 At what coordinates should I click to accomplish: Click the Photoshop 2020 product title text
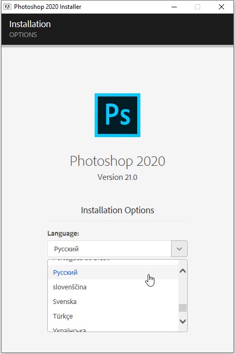tap(117, 161)
